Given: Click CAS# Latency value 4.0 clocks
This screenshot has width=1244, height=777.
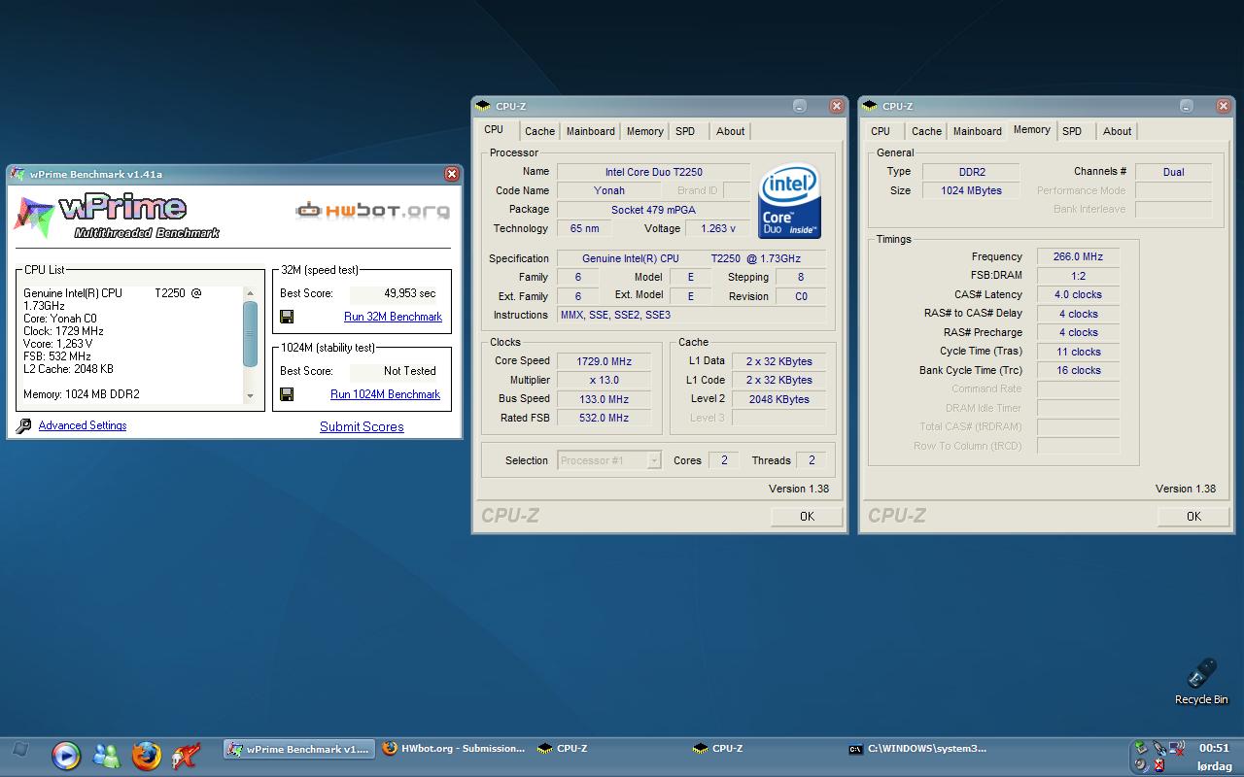Looking at the screenshot, I should [1078, 294].
